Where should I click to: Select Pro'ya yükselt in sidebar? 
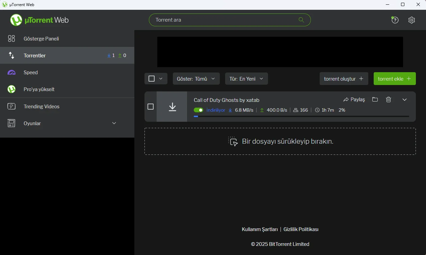pos(67,89)
